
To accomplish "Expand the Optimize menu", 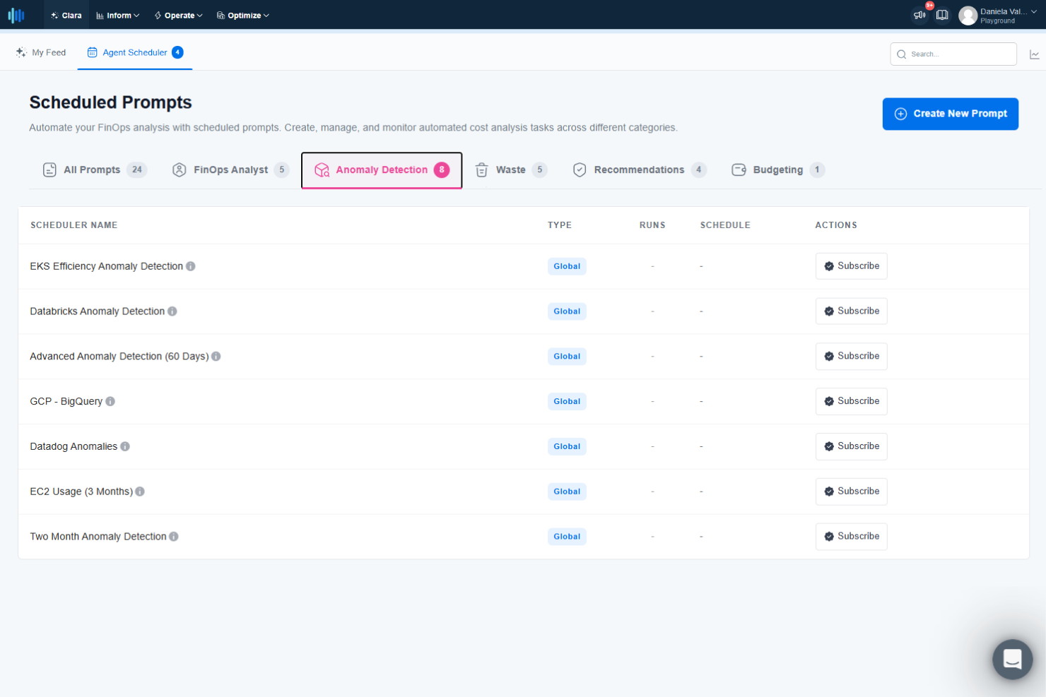I will [242, 16].
